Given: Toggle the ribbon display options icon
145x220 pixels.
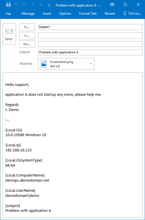Looking at the screenshot, I should [x=112, y=5].
